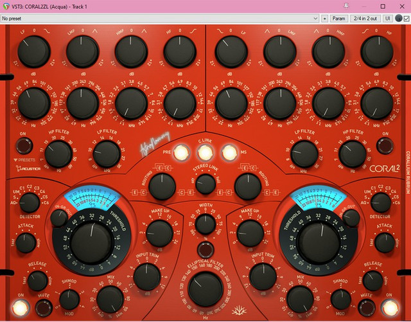Toggle left MUTE button
Image resolution: width=411 pixels, height=322 pixels.
coord(44,308)
